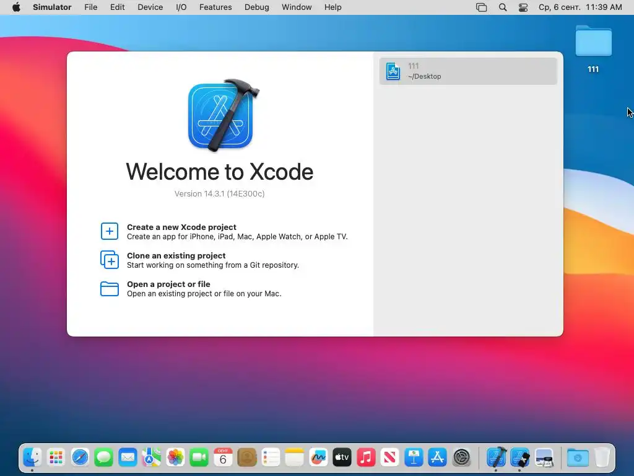Viewport: 634px width, 476px height.
Task: Select Create a new Xcode project
Action: tap(237, 232)
